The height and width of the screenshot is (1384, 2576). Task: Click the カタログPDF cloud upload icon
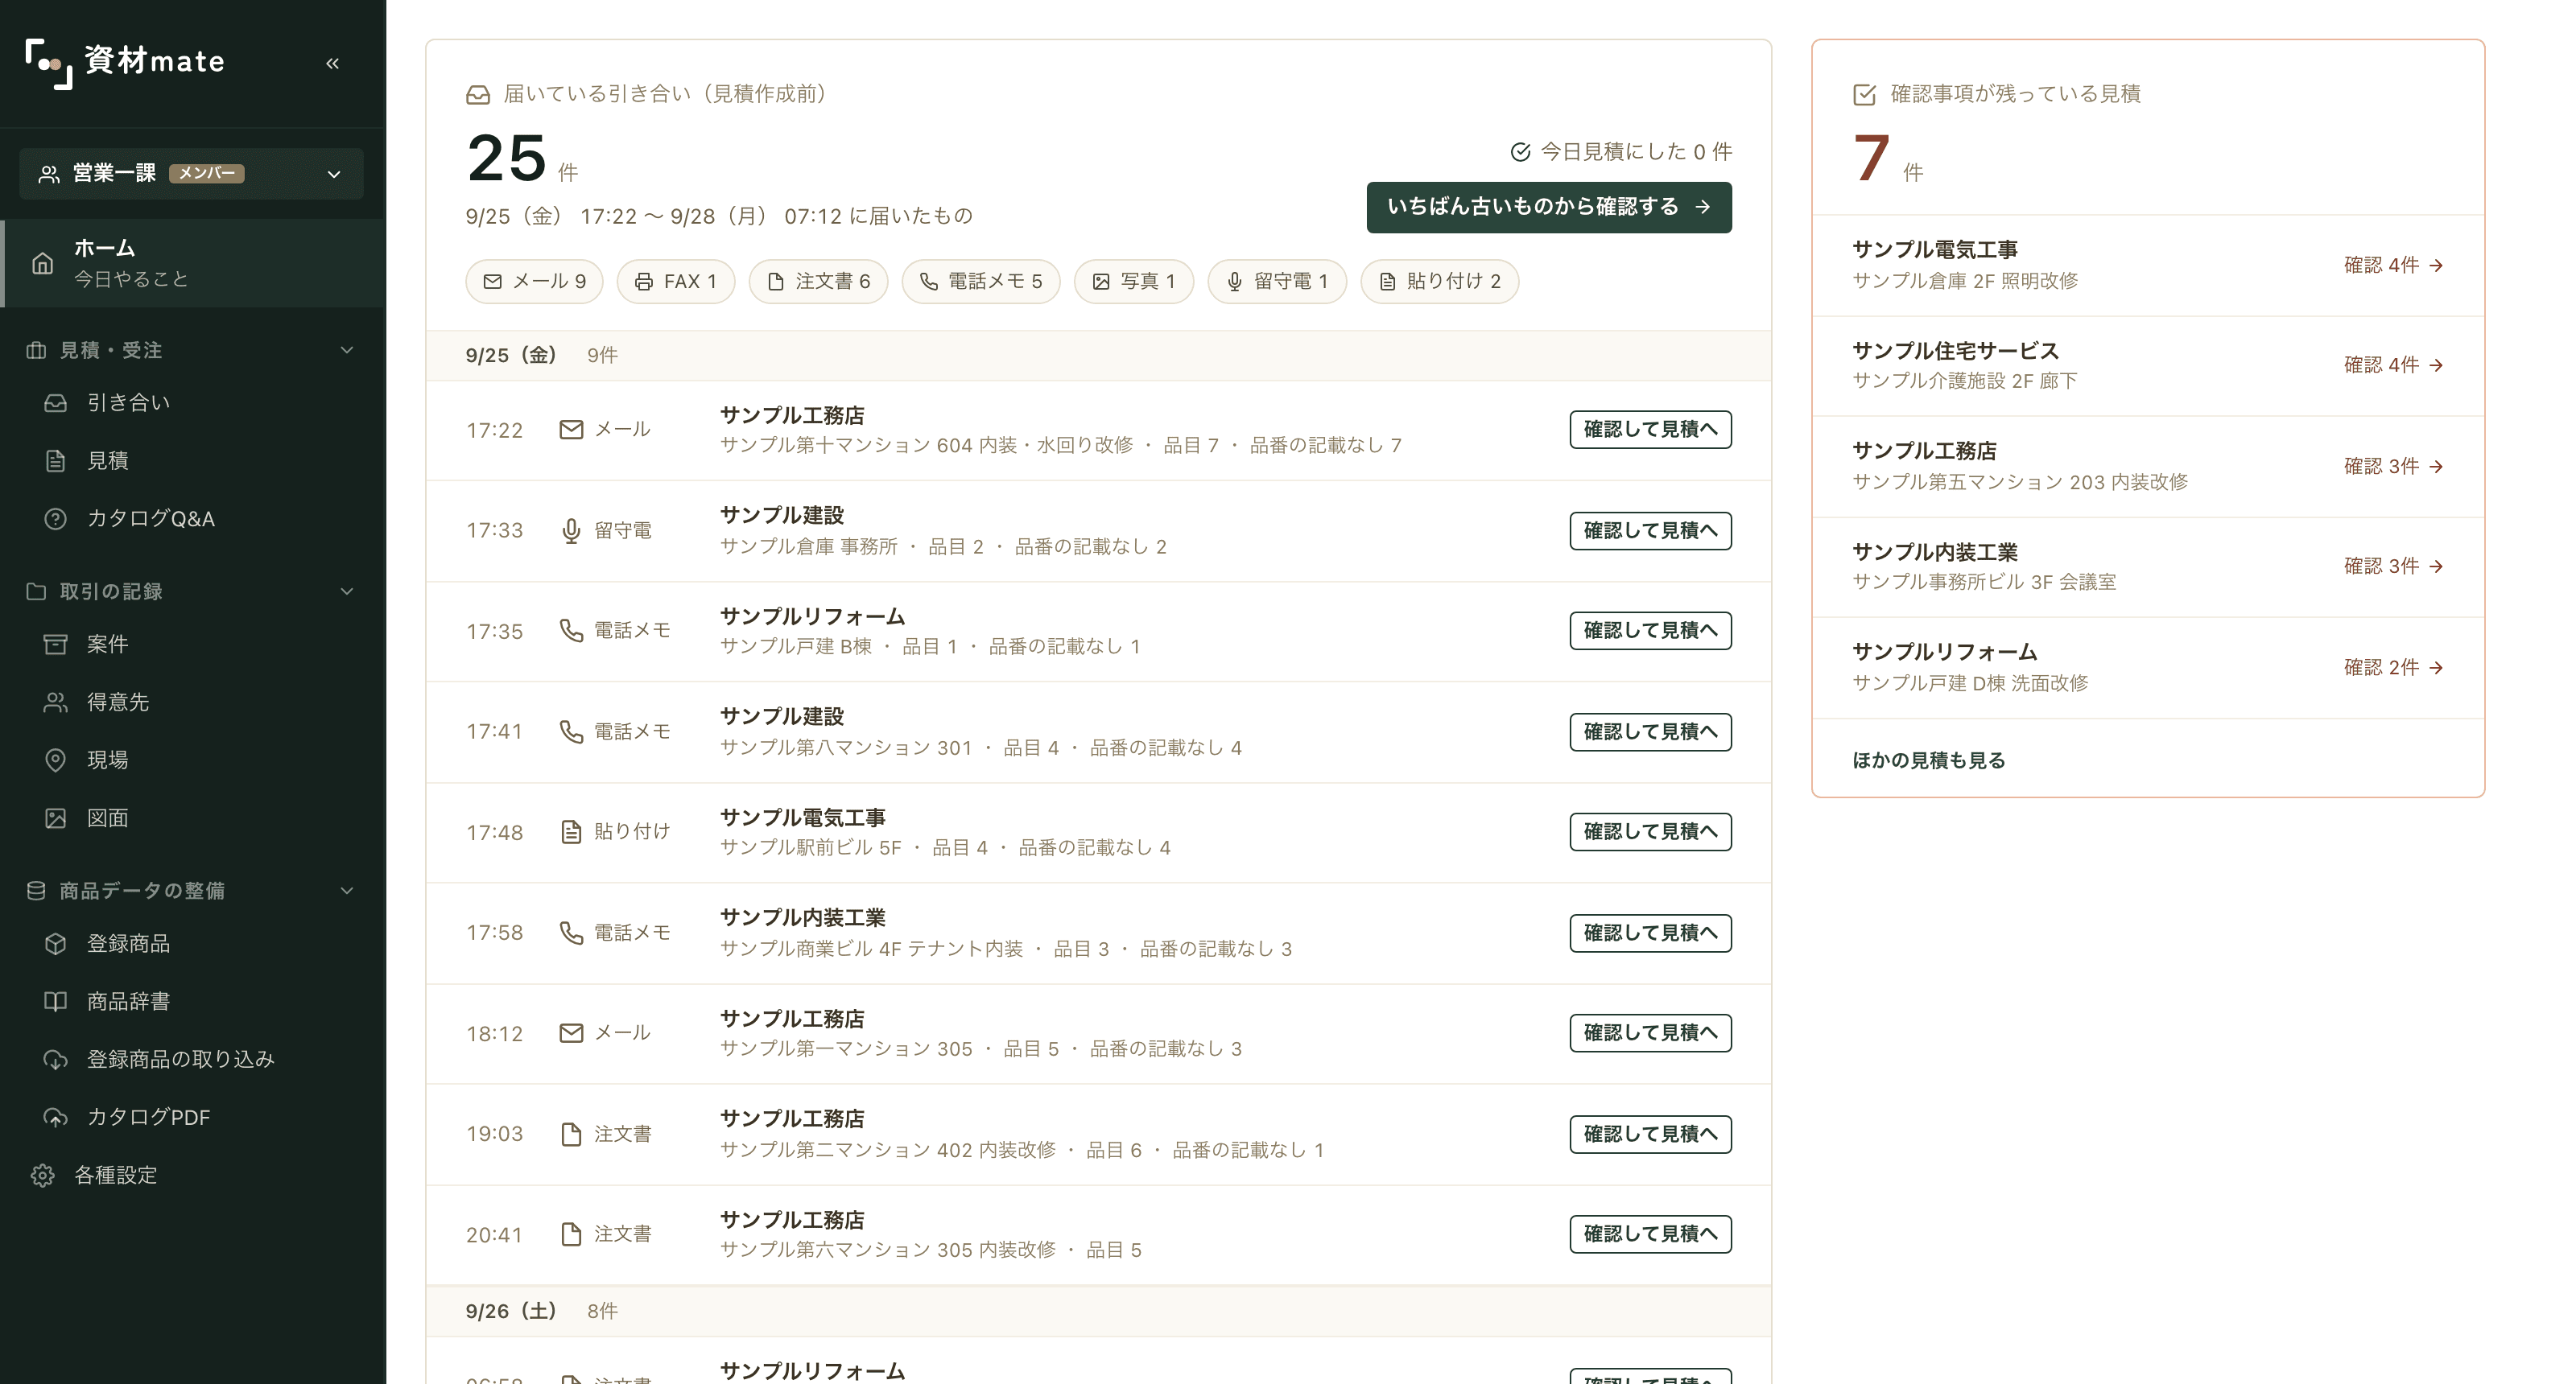56,1117
